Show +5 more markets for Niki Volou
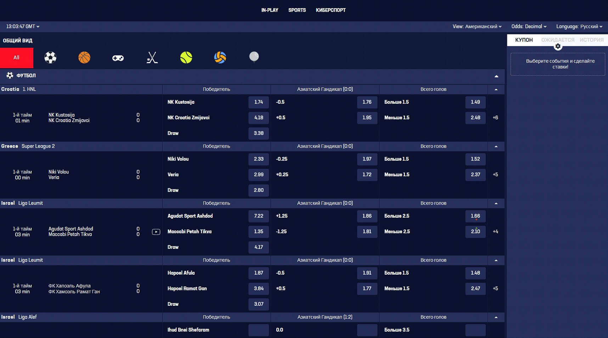Image resolution: width=608 pixels, height=338 pixels. pos(495,175)
